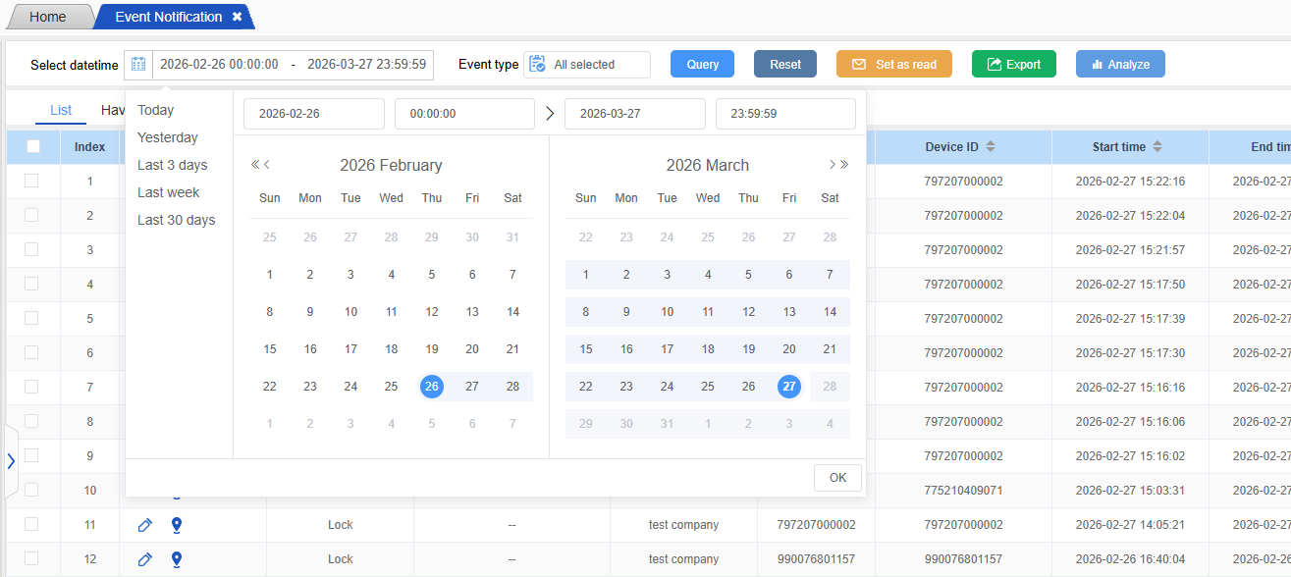
Task: Open the Event type dropdown
Action: point(587,65)
